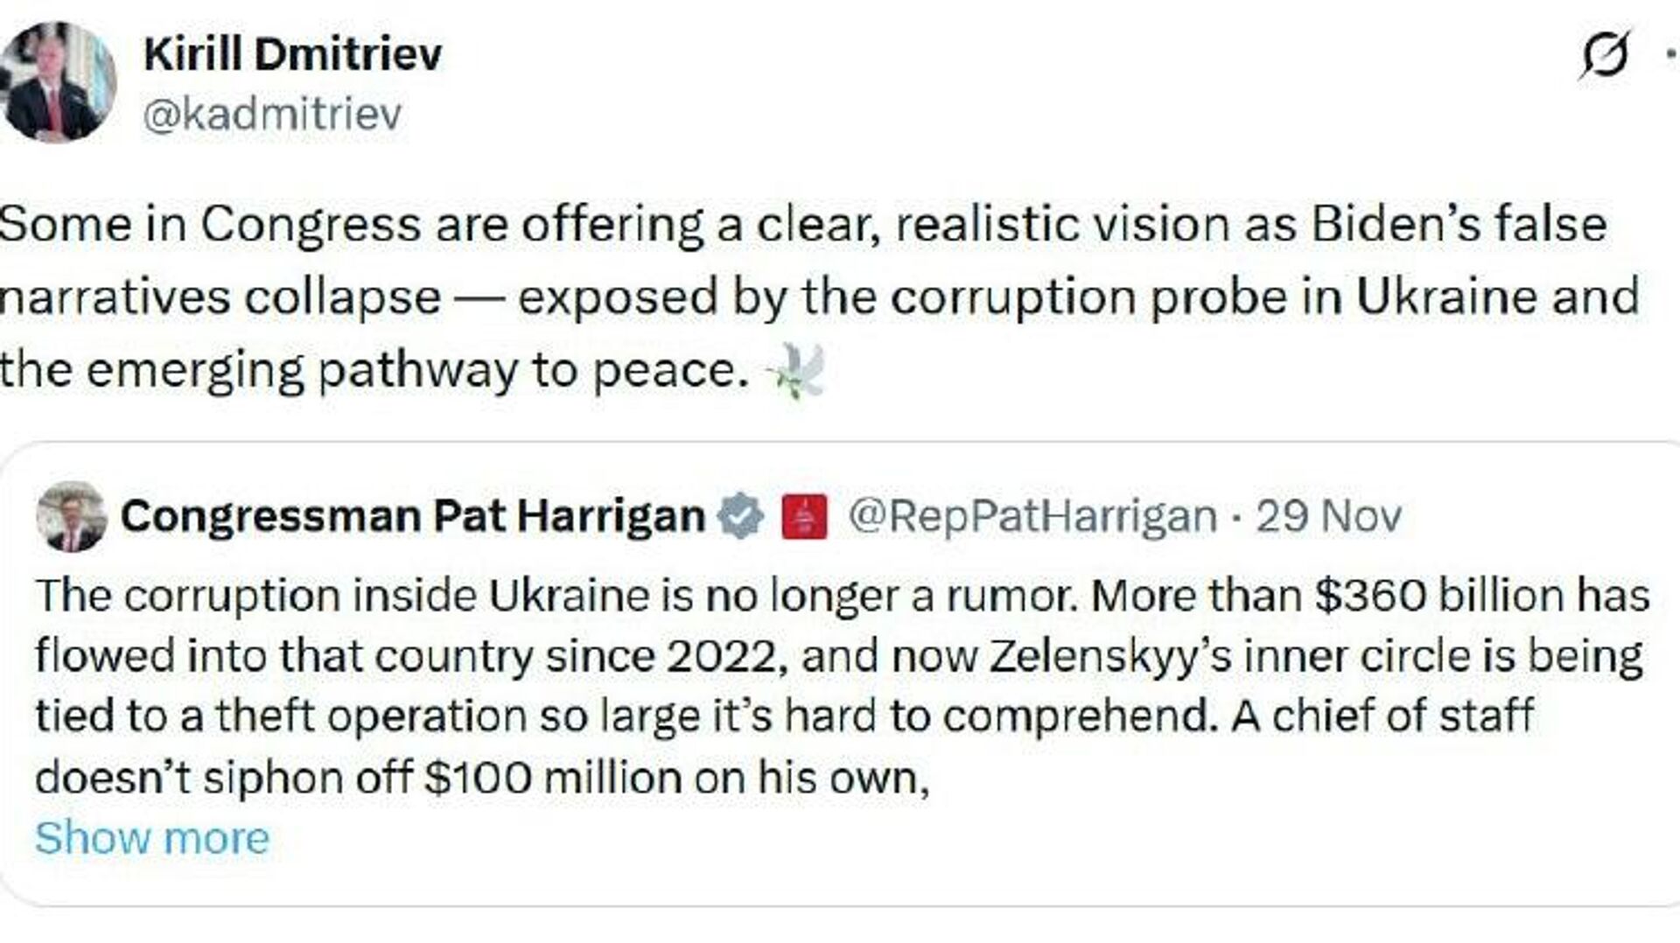This screenshot has height=943, width=1680.
Task: Click the line starting 'narratives collapse'
Action: (818, 297)
